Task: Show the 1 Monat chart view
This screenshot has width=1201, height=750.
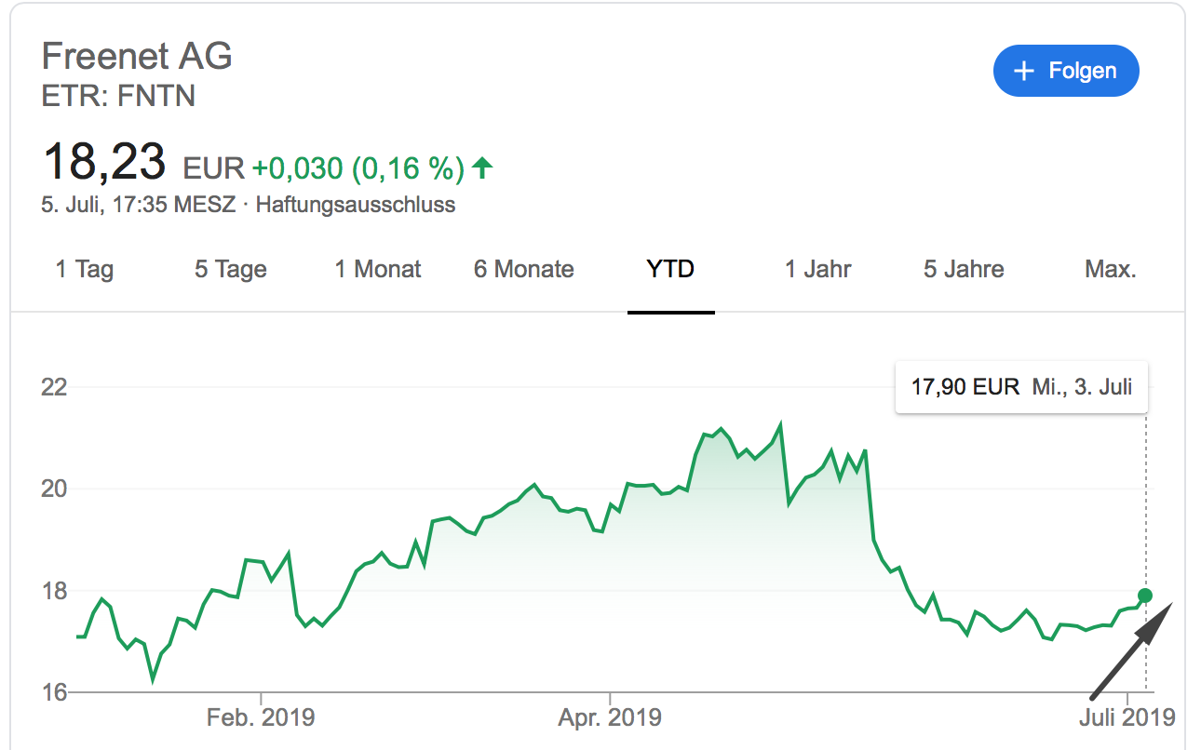Action: [378, 270]
